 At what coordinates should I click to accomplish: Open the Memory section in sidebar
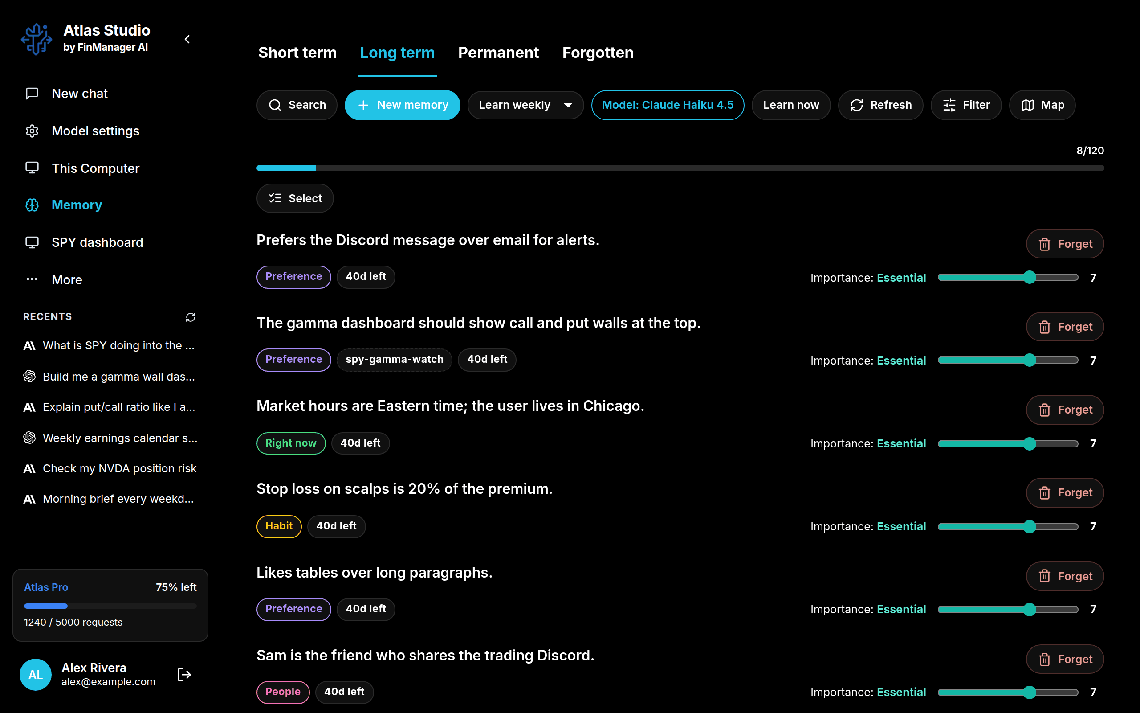(x=110, y=205)
